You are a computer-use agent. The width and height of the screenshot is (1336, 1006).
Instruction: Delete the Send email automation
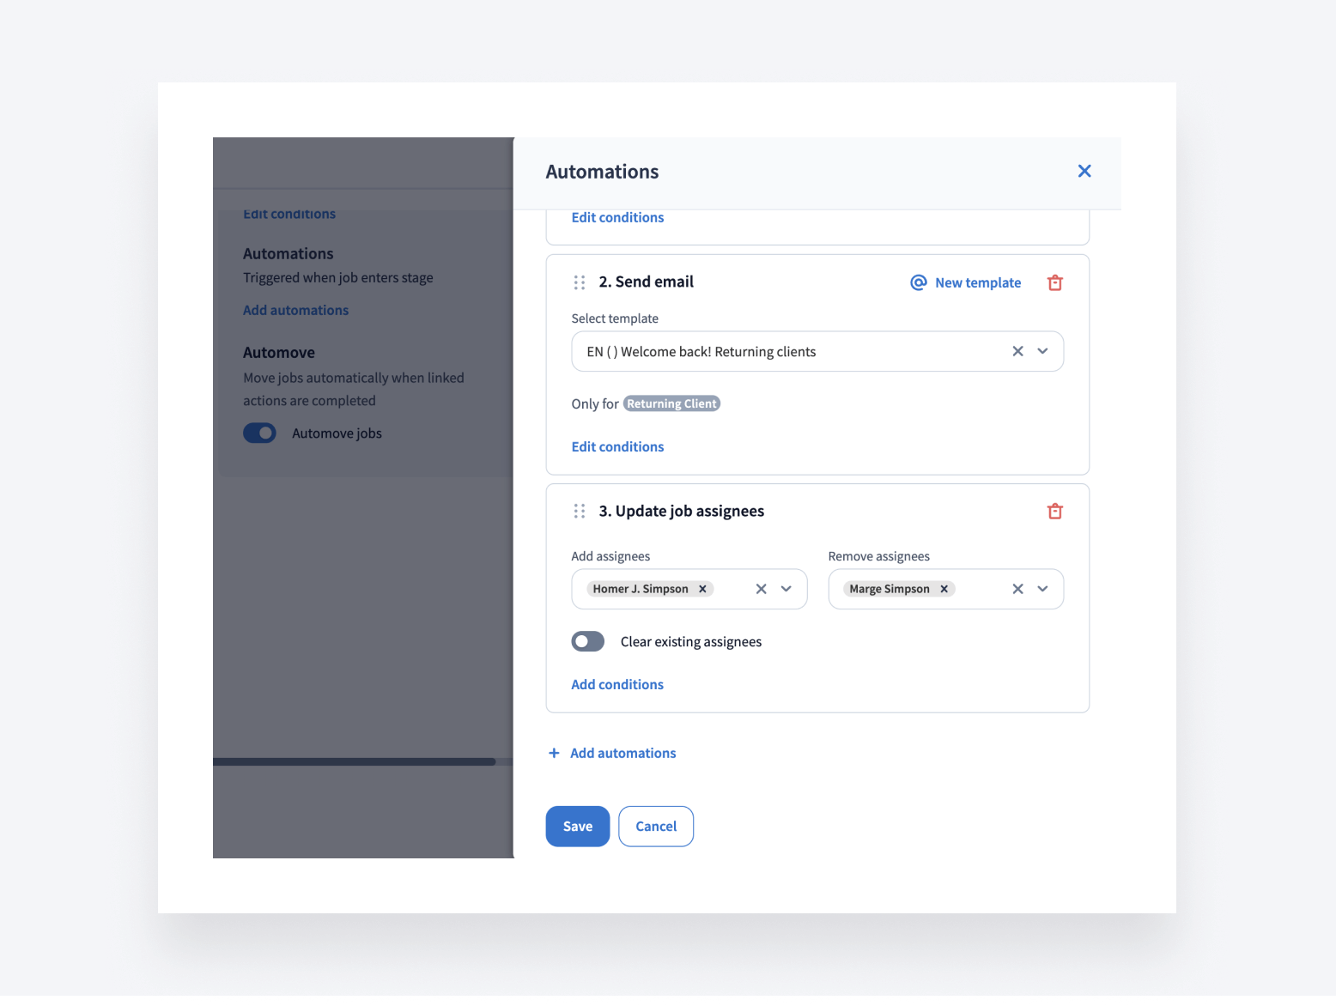[x=1054, y=282]
